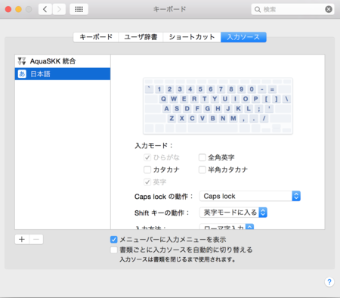This screenshot has width=340, height=298.
Task: Click the Q key on keyboard preview
Action: [x=163, y=99]
